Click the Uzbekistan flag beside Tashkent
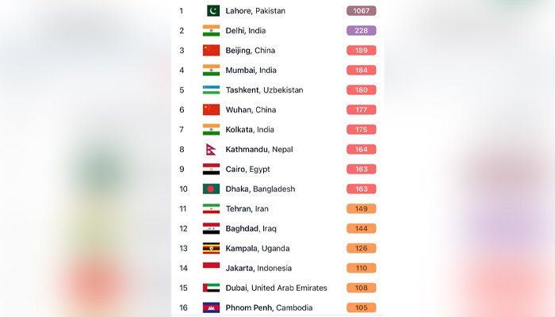Viewport: 555px width, 317px height. pos(211,90)
